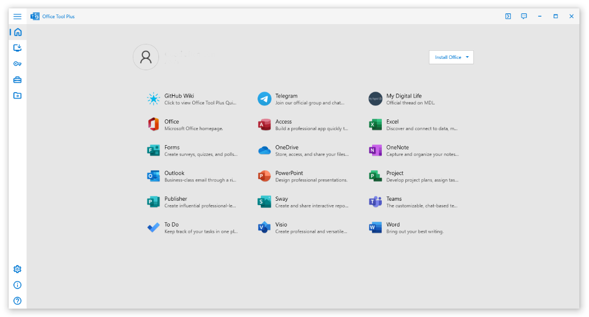Open the Activate key icon page
589x317 pixels.
point(18,64)
